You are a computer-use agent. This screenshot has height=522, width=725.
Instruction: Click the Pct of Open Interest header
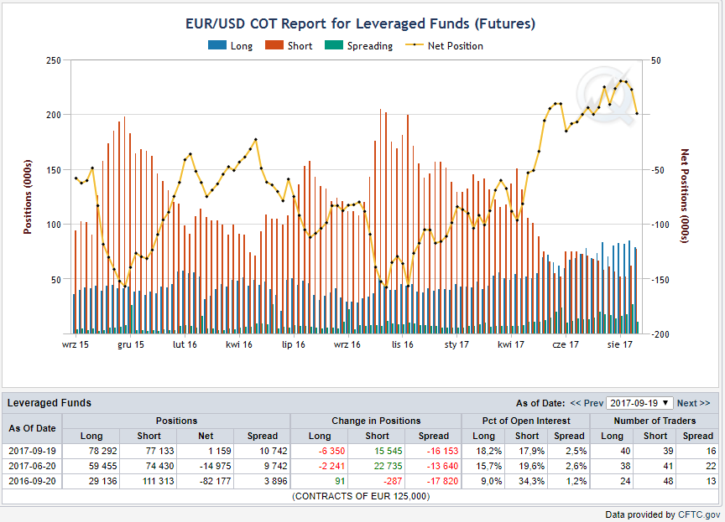tap(526, 421)
